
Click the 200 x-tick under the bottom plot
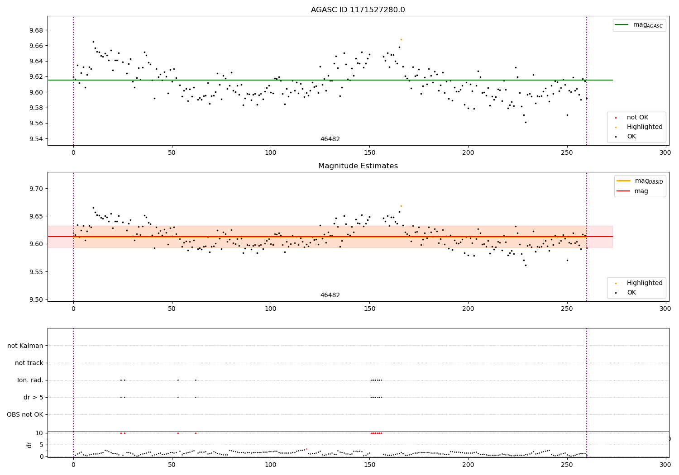(x=468, y=465)
